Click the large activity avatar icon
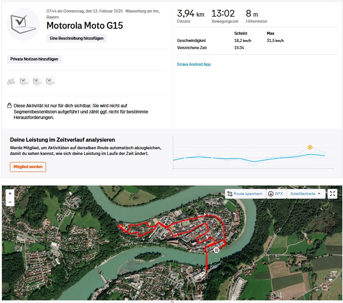343x303 pixels. [23, 24]
